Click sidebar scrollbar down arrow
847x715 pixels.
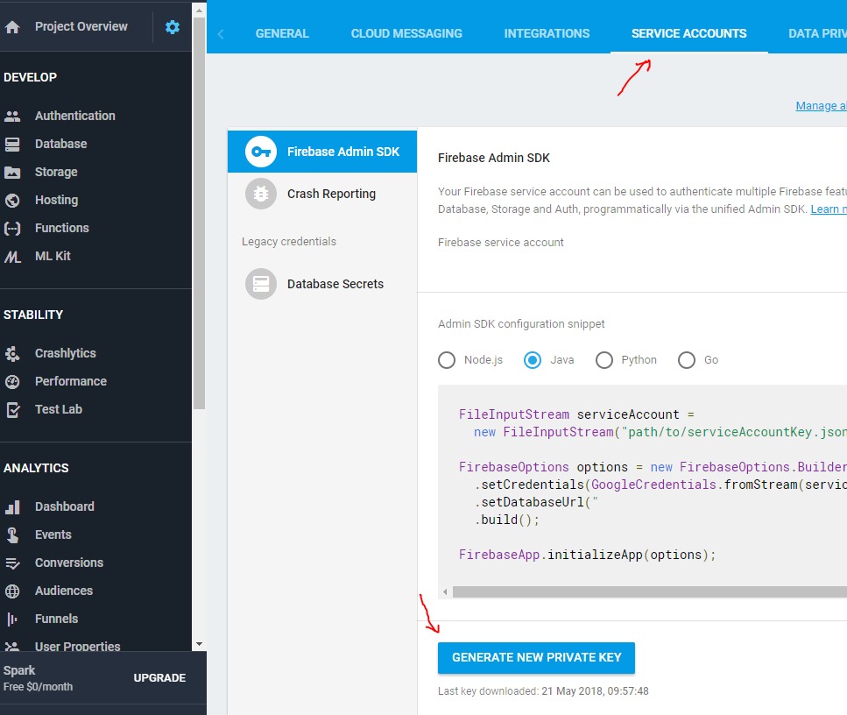200,644
